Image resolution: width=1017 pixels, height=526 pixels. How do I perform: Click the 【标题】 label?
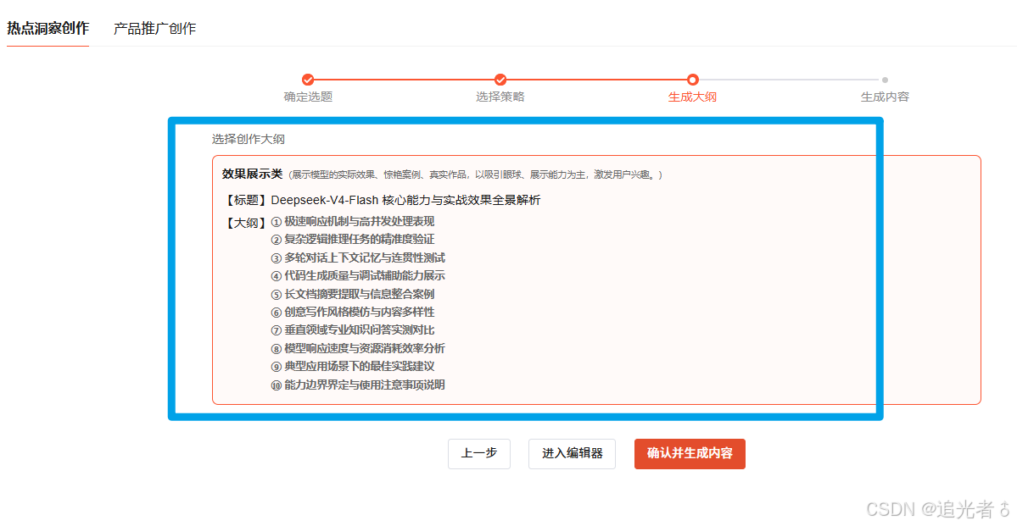pos(245,200)
